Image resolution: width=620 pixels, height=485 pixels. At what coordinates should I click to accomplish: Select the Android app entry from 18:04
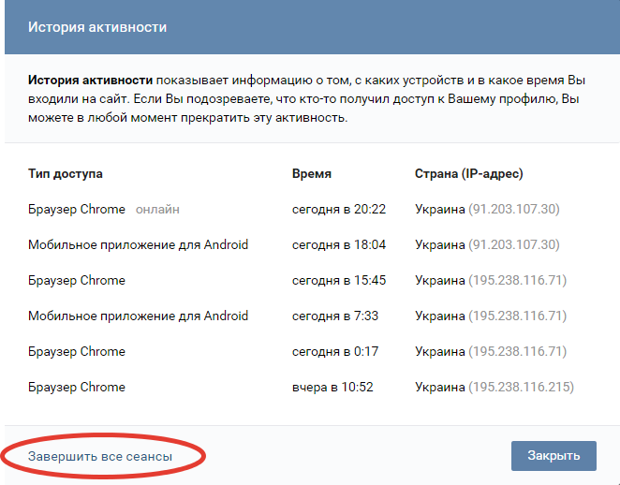(x=139, y=245)
